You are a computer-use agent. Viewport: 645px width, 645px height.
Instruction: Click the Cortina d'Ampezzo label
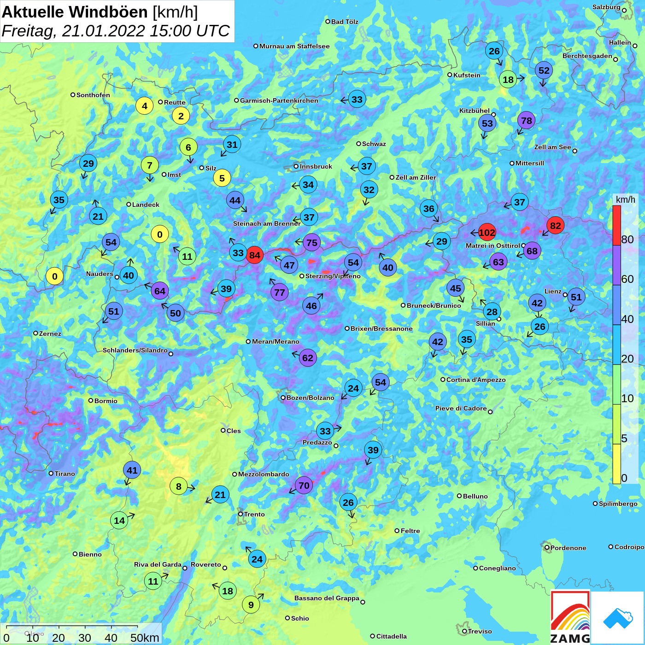tap(476, 380)
